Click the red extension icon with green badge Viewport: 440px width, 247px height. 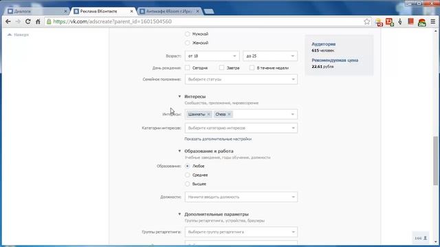(390, 22)
